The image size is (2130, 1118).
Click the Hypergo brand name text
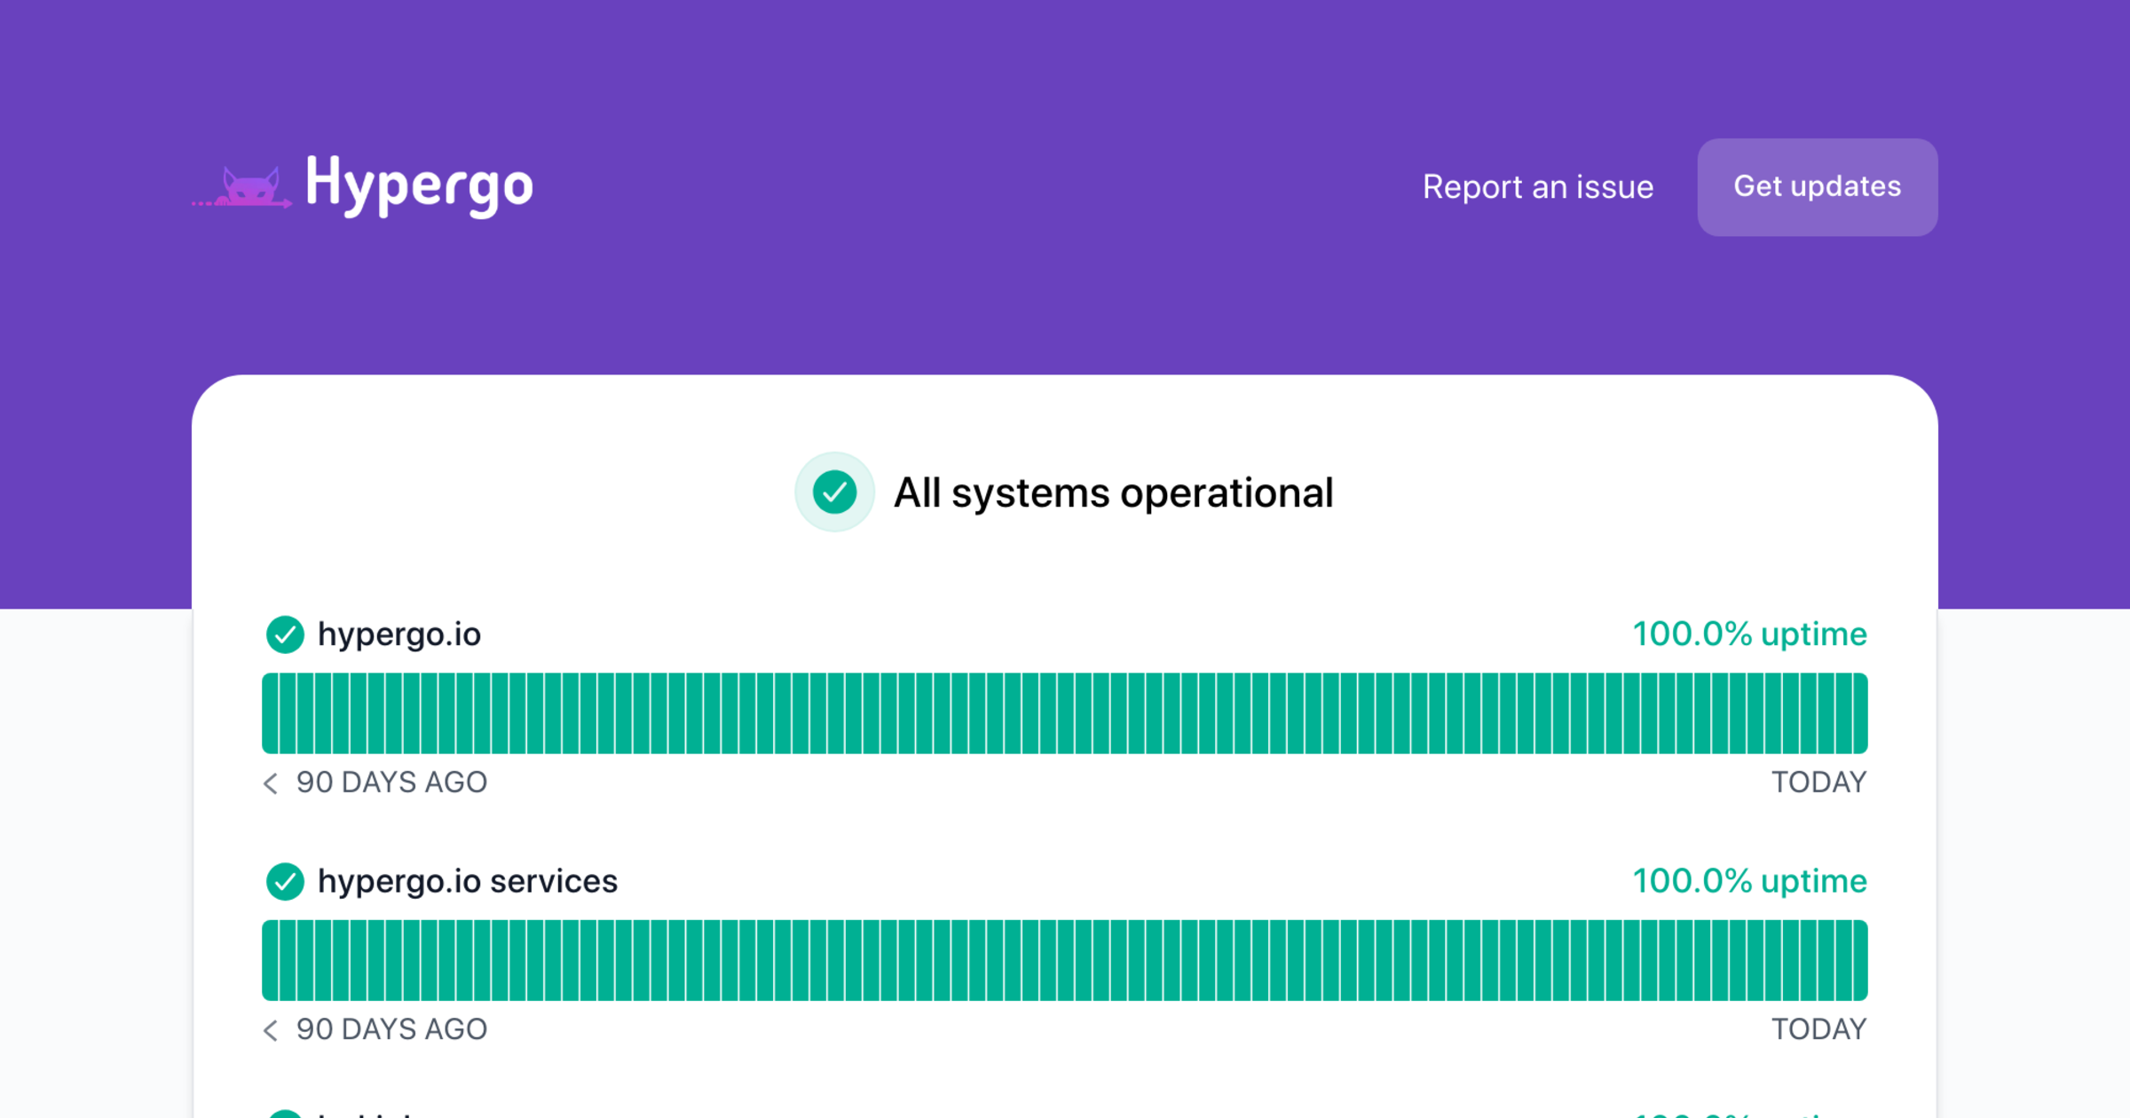coord(419,185)
